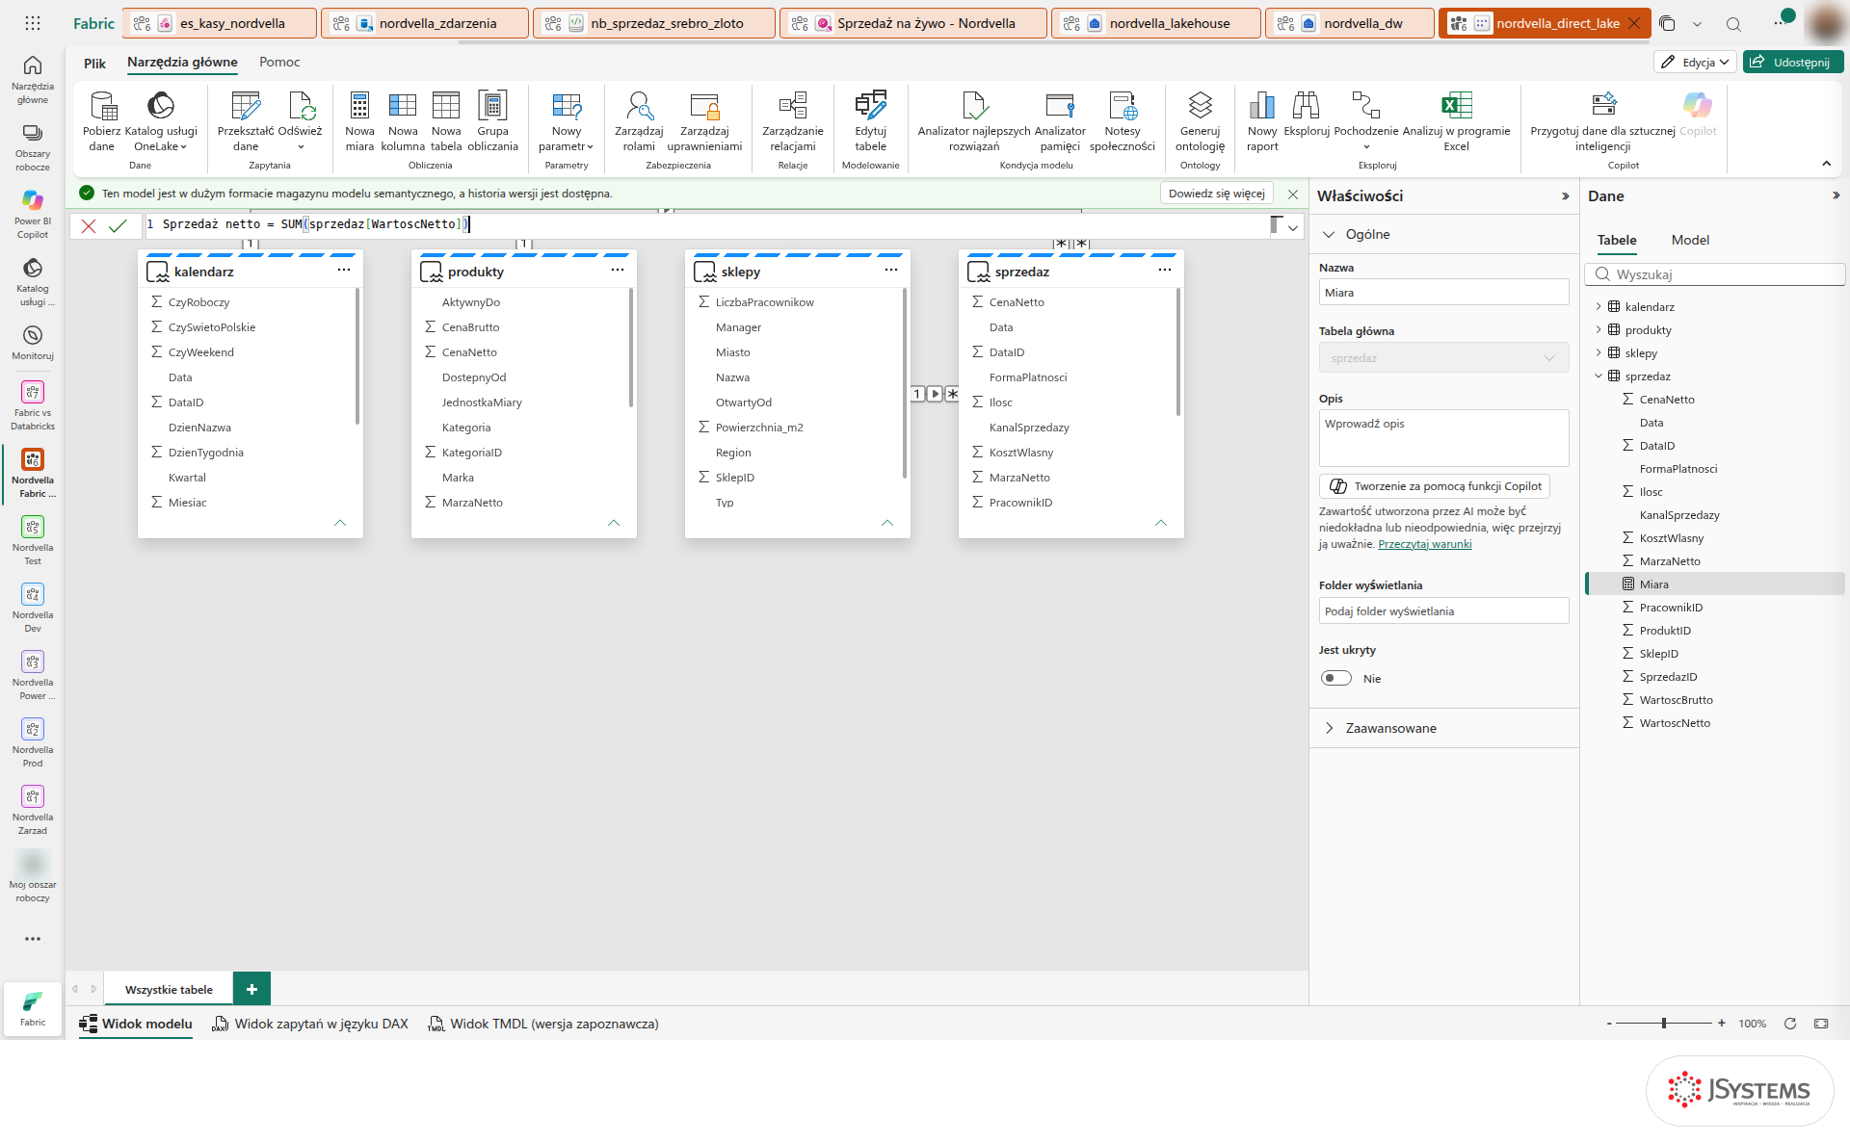Open Monitoruj in left sidebar
Viewport: 1850px width, 1142px height.
(x=33, y=342)
